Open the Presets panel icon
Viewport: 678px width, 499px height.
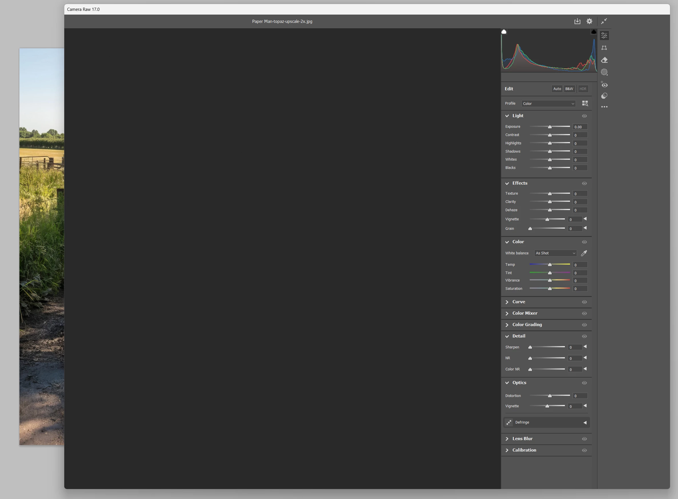pyautogui.click(x=604, y=96)
